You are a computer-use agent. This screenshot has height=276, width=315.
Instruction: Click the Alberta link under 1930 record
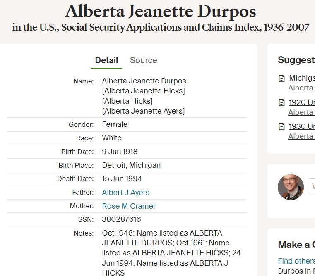(x=301, y=136)
